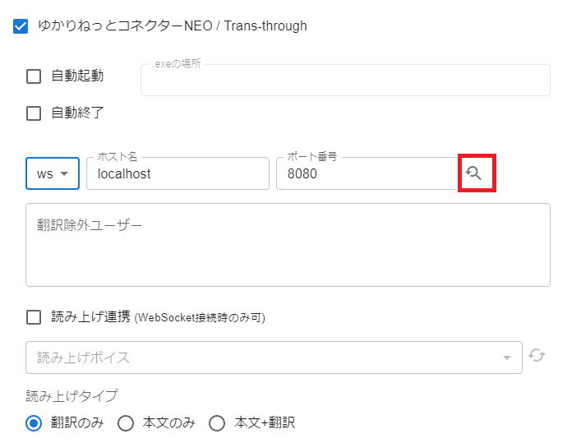This screenshot has width=581, height=443.
Task: Click the 自動起動 label text
Action: pyautogui.click(x=77, y=76)
